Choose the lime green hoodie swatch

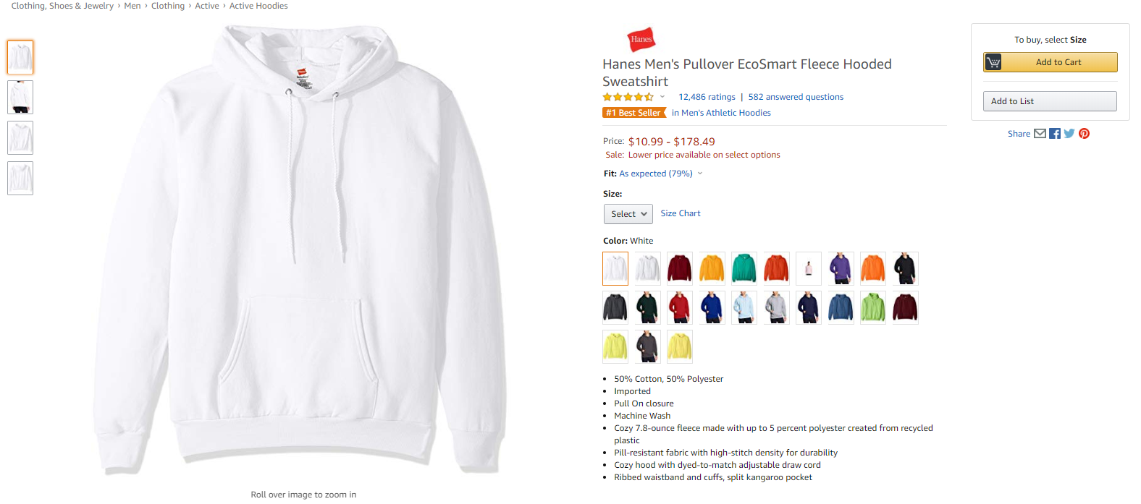pyautogui.click(x=873, y=307)
